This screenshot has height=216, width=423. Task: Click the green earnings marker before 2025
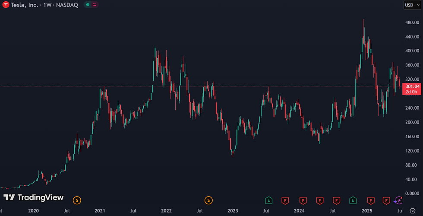click(353, 200)
